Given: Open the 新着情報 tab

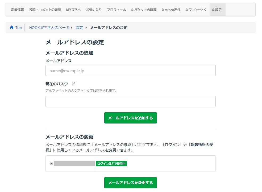Looking at the screenshot, I should 18,10.
